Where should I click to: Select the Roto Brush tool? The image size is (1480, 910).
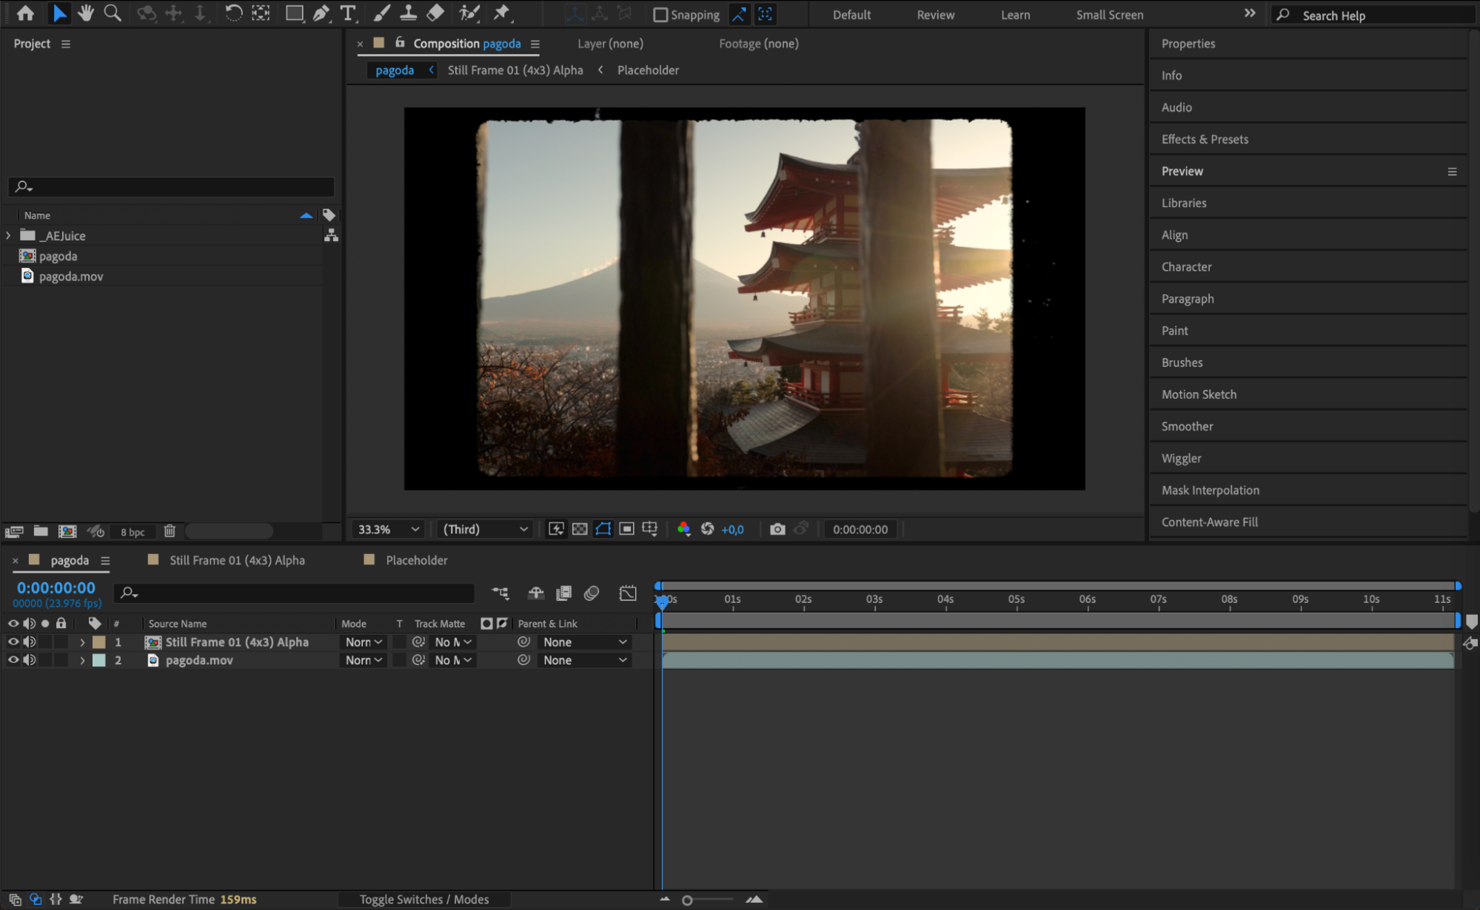point(469,13)
